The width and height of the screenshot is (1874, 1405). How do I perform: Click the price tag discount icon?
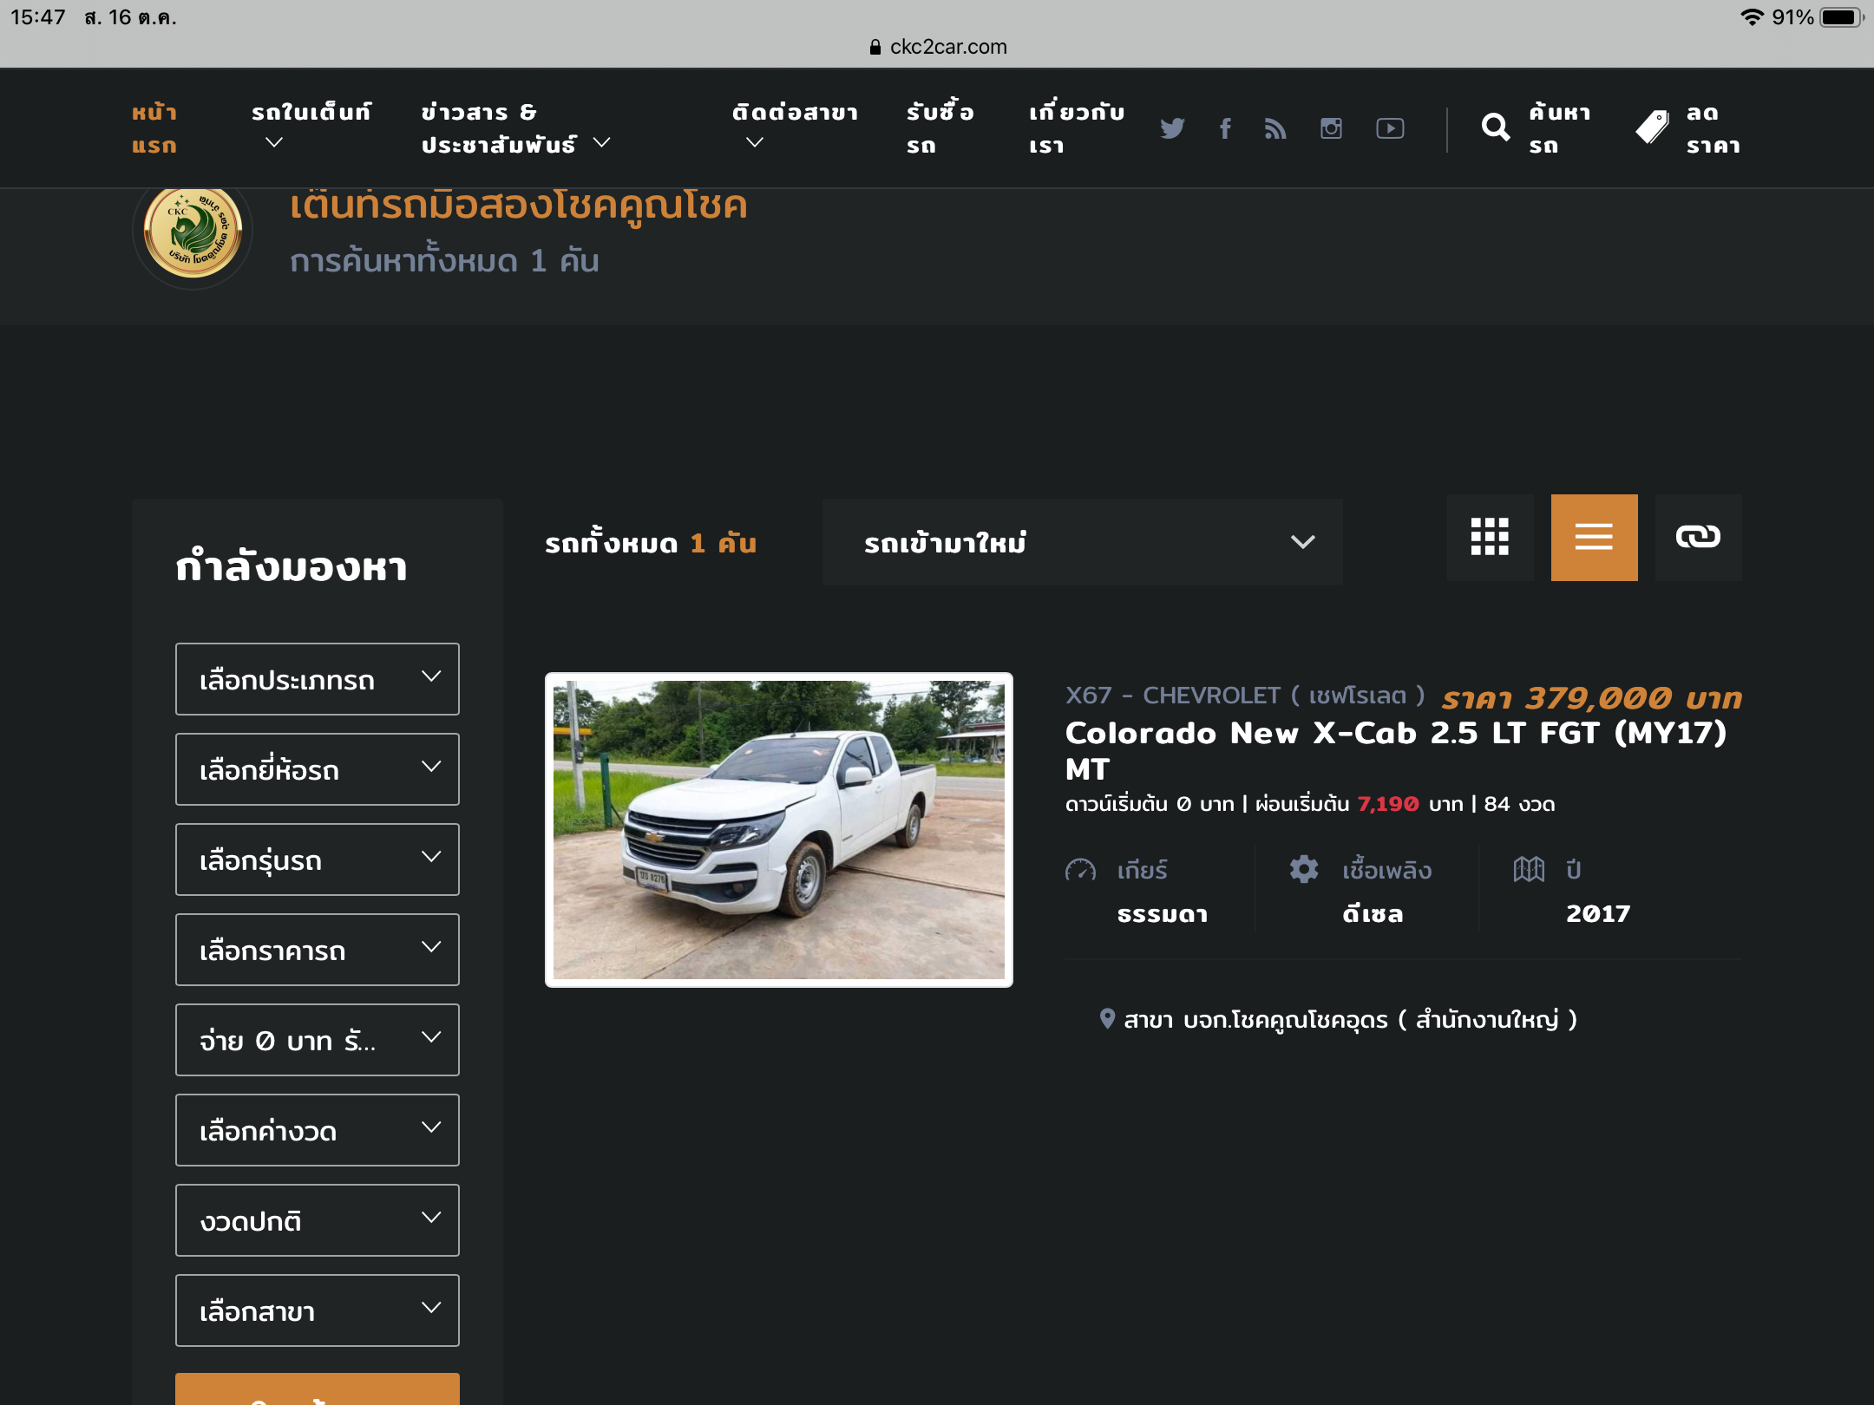[1652, 128]
